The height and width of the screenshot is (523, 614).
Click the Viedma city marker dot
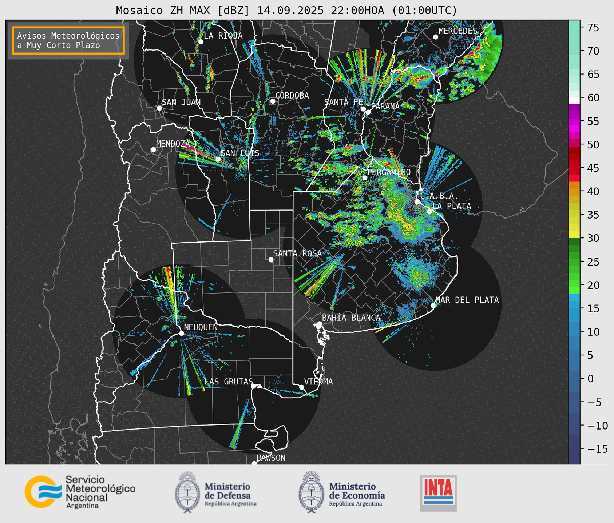pyautogui.click(x=302, y=387)
